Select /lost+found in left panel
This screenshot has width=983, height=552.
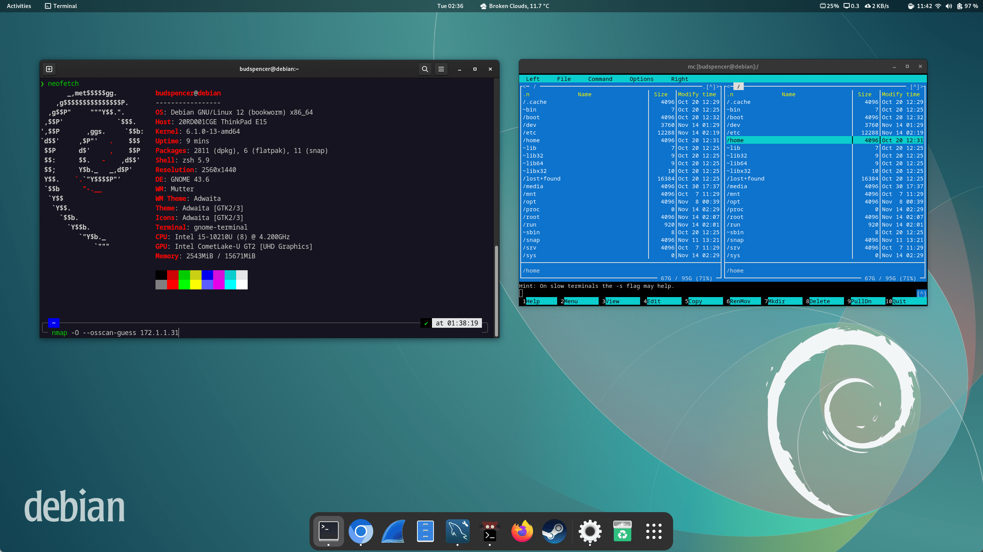pyautogui.click(x=541, y=179)
